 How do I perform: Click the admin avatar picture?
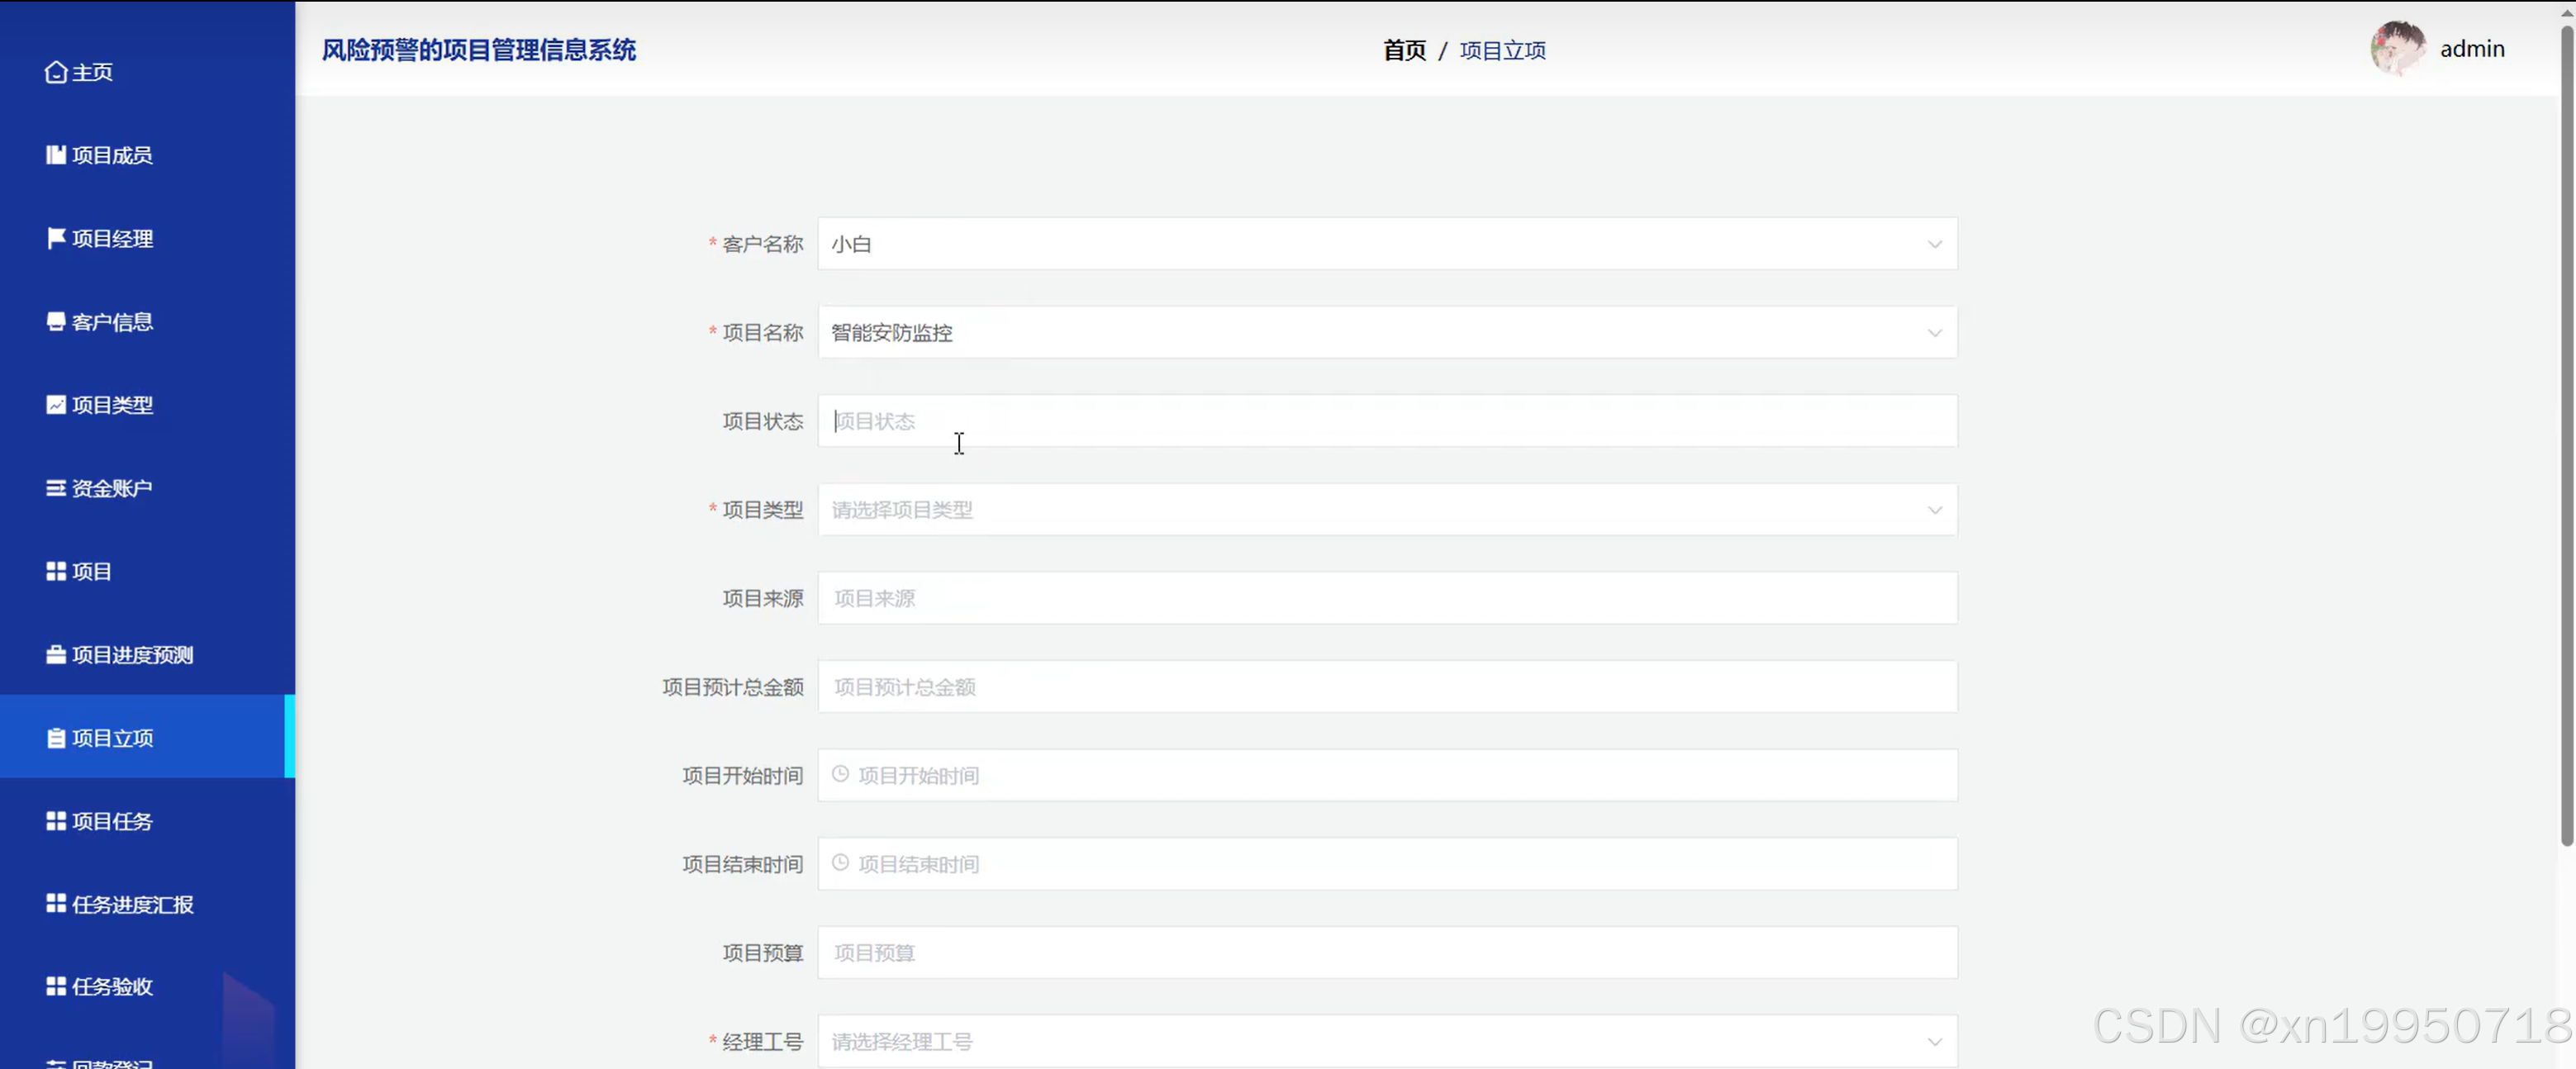pos(2398,48)
